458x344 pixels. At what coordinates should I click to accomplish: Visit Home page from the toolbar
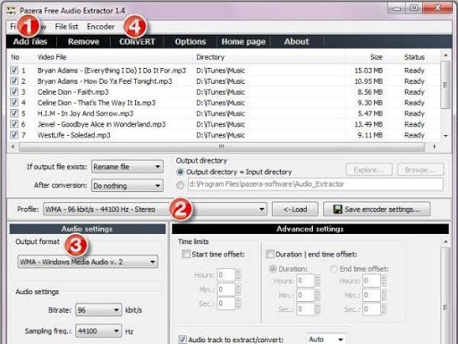coord(243,42)
